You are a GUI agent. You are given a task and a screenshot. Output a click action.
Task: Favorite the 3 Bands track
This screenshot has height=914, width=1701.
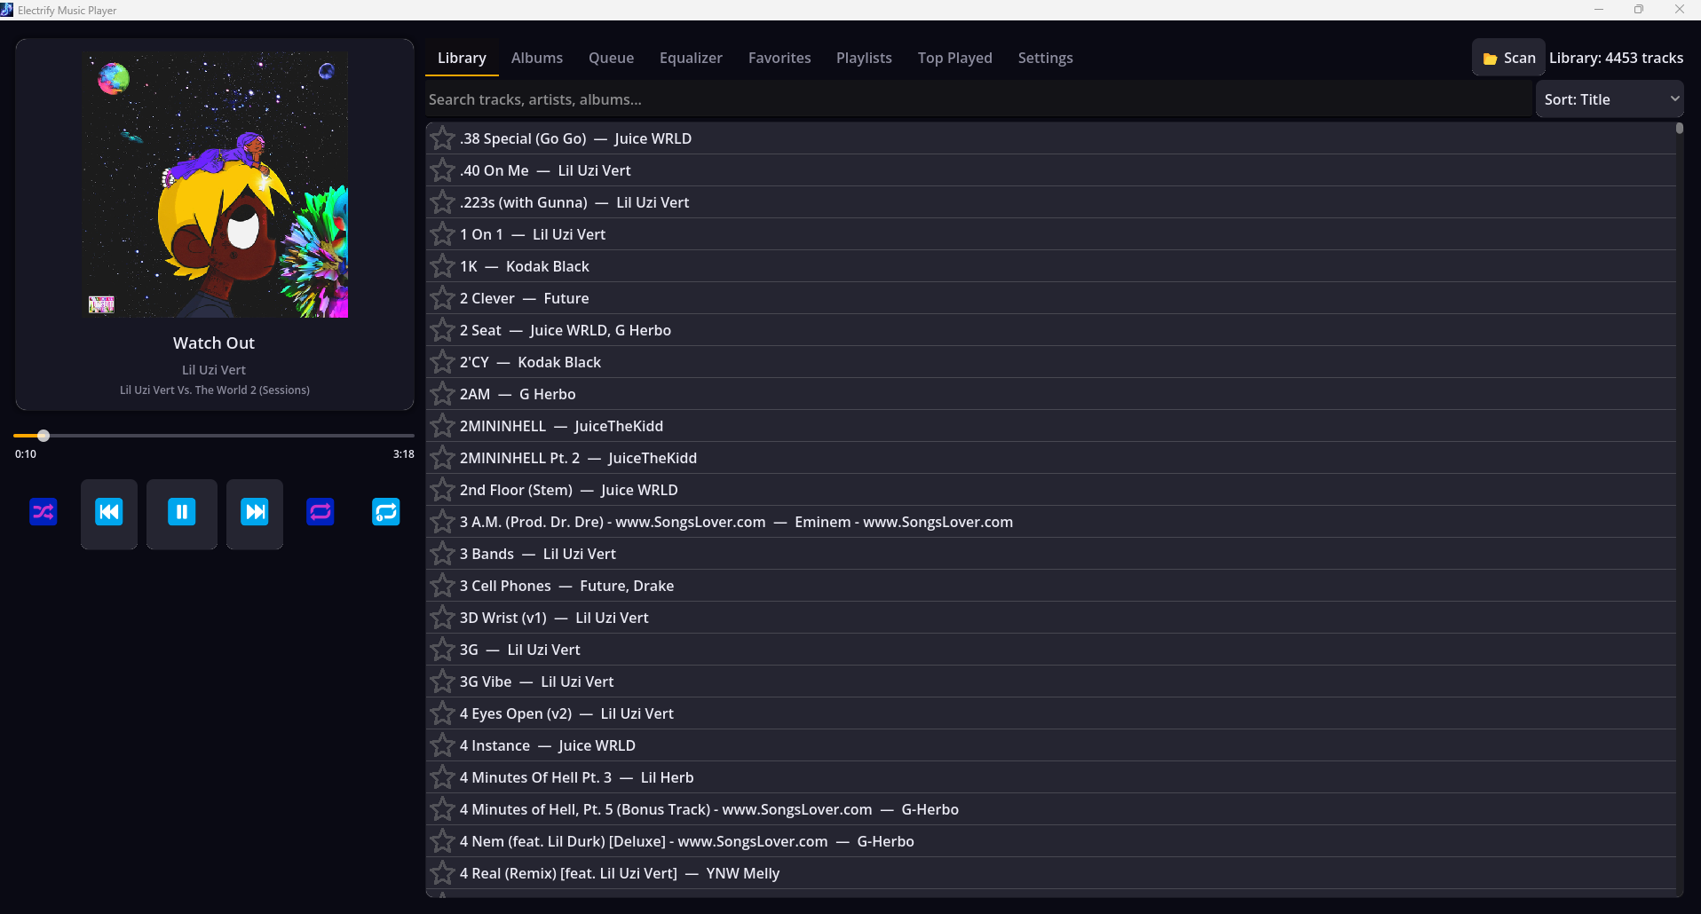[442, 554]
